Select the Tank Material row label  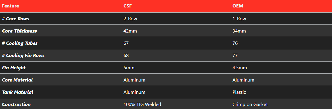pyautogui.click(x=17, y=92)
